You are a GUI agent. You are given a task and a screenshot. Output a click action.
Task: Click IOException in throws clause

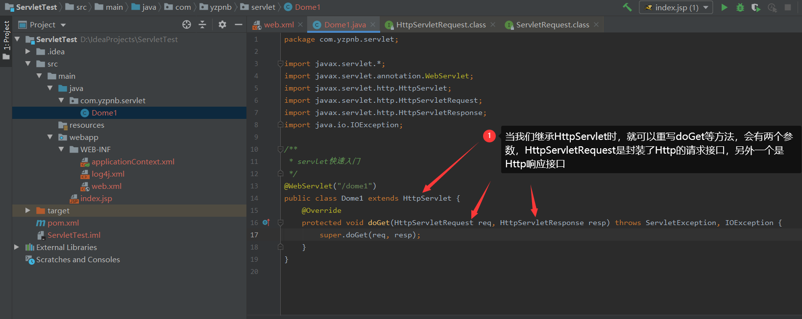749,223
